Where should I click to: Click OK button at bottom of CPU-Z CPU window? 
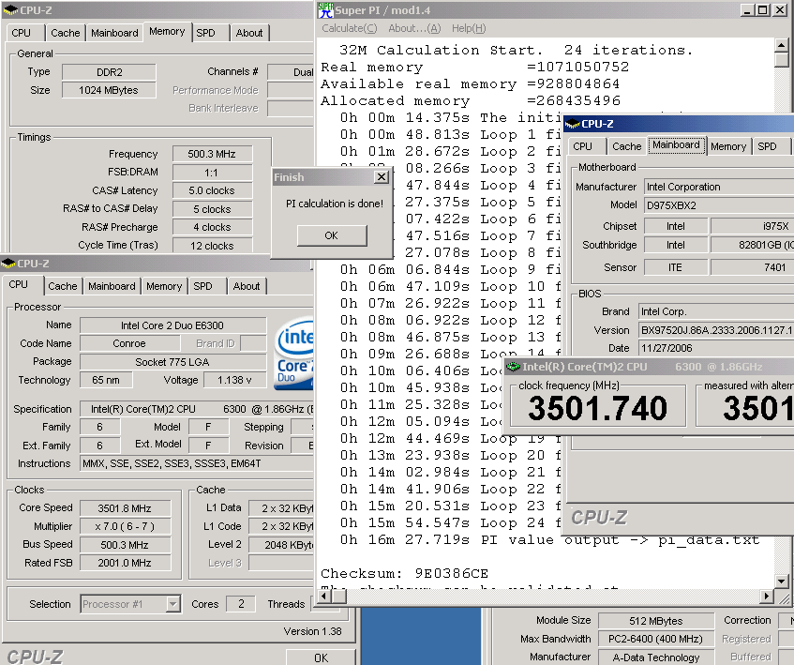pos(321,657)
